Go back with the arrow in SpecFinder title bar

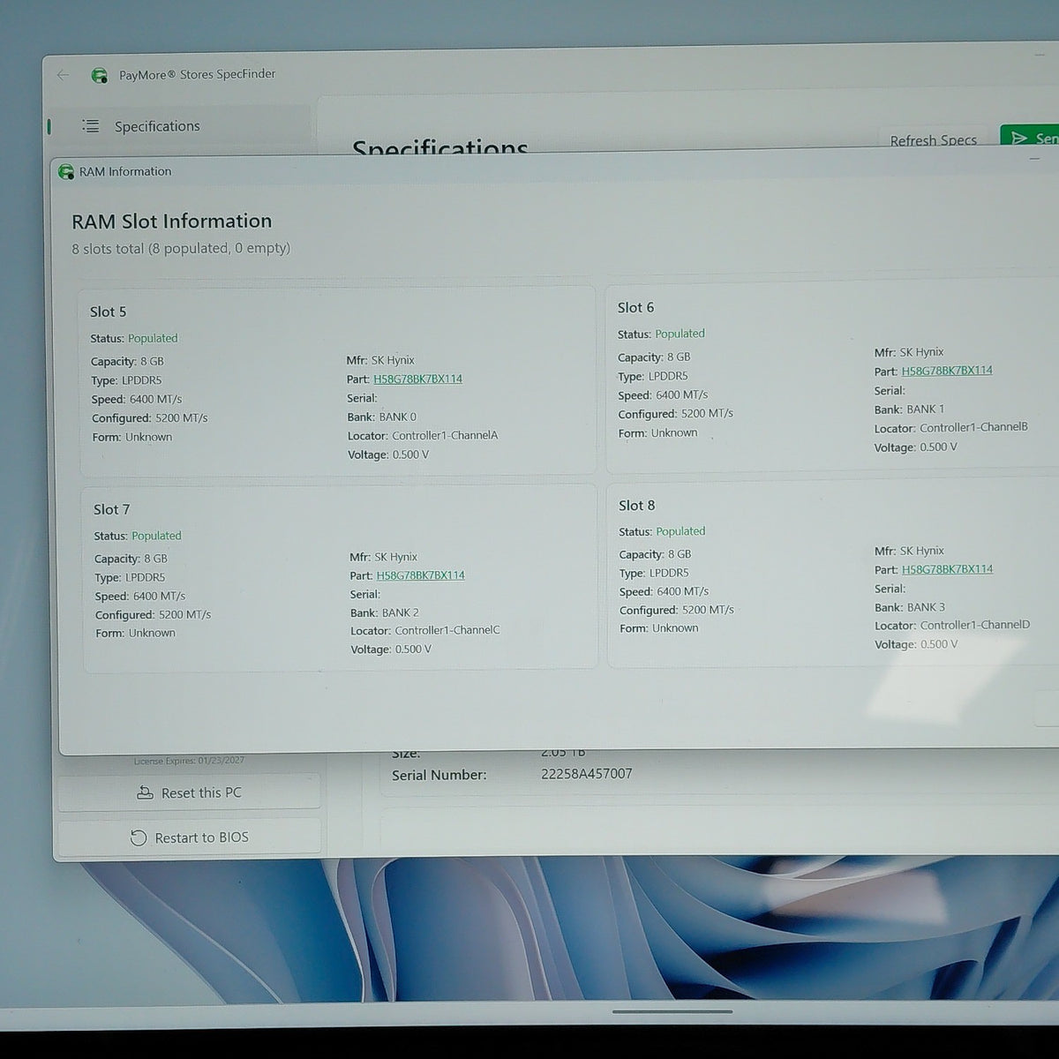(63, 75)
